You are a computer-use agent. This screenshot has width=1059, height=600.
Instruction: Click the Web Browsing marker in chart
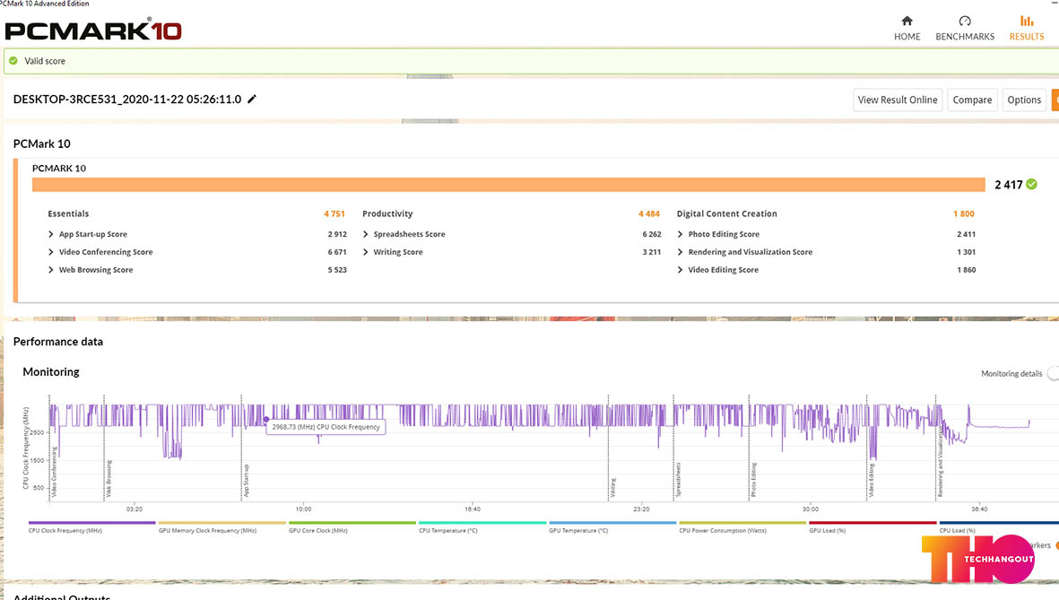pyautogui.click(x=109, y=478)
